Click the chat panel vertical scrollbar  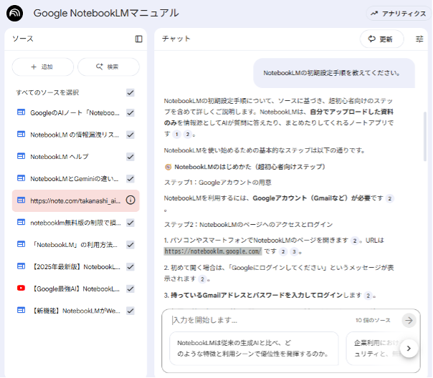coord(425,137)
